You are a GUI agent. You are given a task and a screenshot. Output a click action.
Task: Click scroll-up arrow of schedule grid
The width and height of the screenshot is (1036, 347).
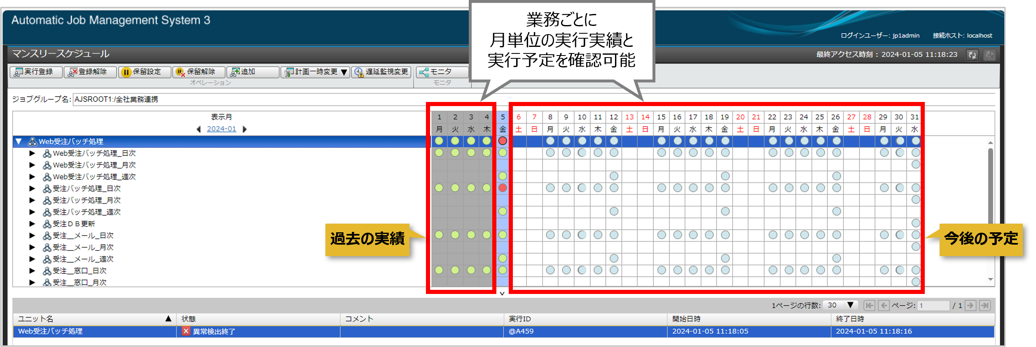pos(990,143)
